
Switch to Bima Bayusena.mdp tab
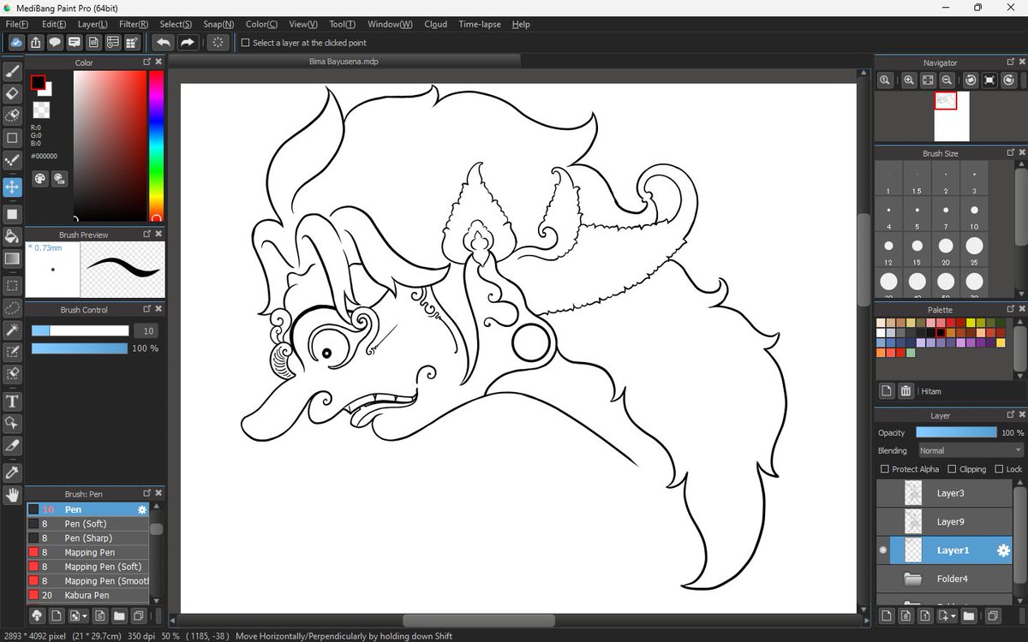tap(344, 62)
